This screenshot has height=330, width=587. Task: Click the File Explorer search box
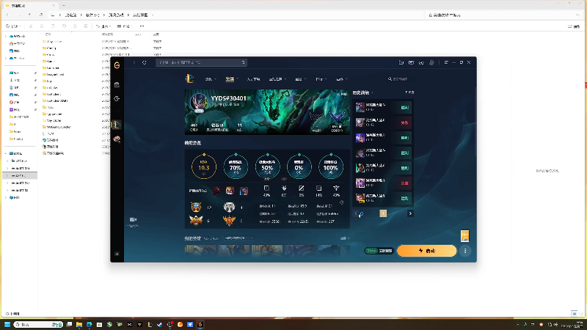(x=503, y=15)
